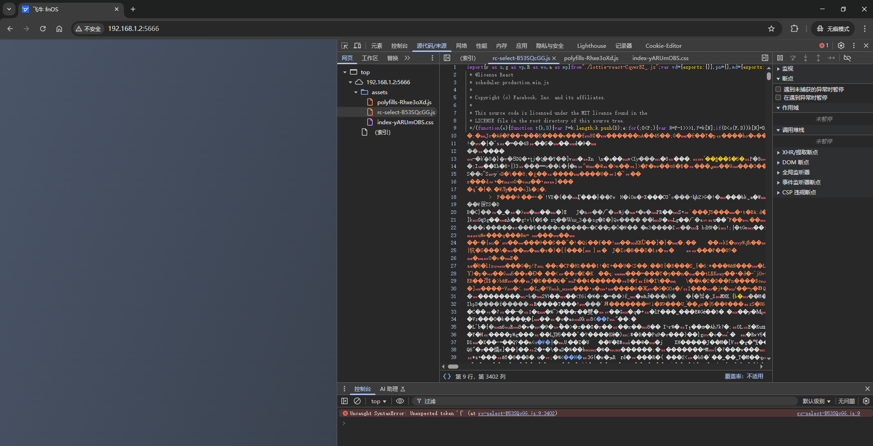Expand the XHR/提取断点 section

(x=800, y=152)
